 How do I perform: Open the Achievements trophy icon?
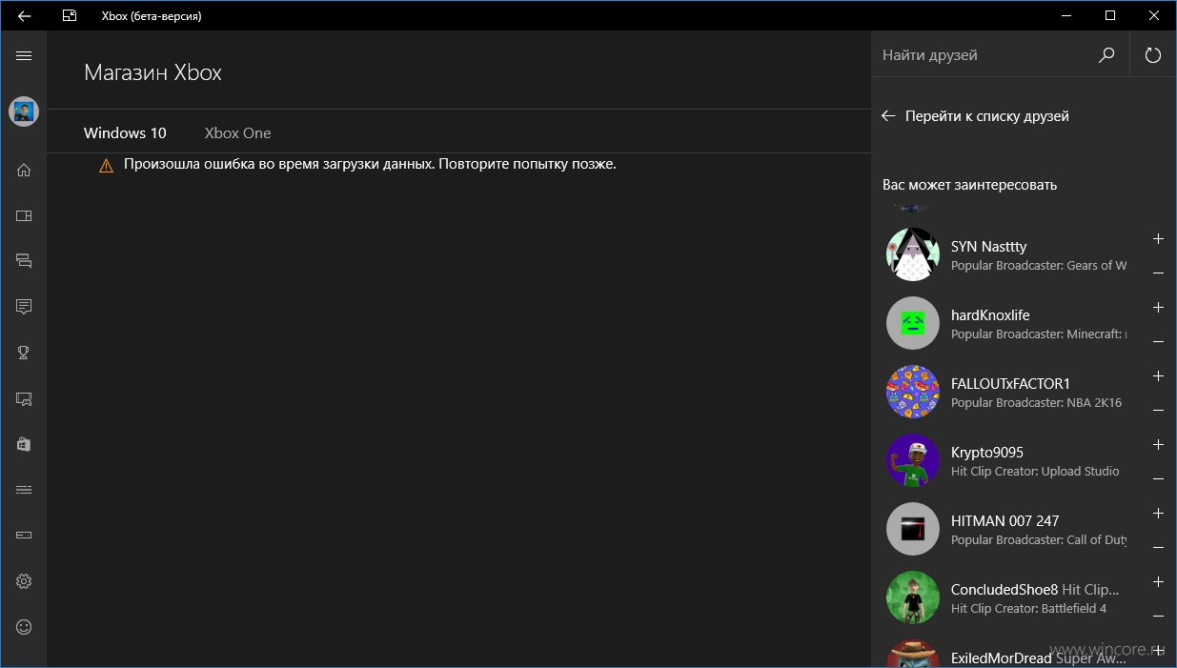[24, 353]
